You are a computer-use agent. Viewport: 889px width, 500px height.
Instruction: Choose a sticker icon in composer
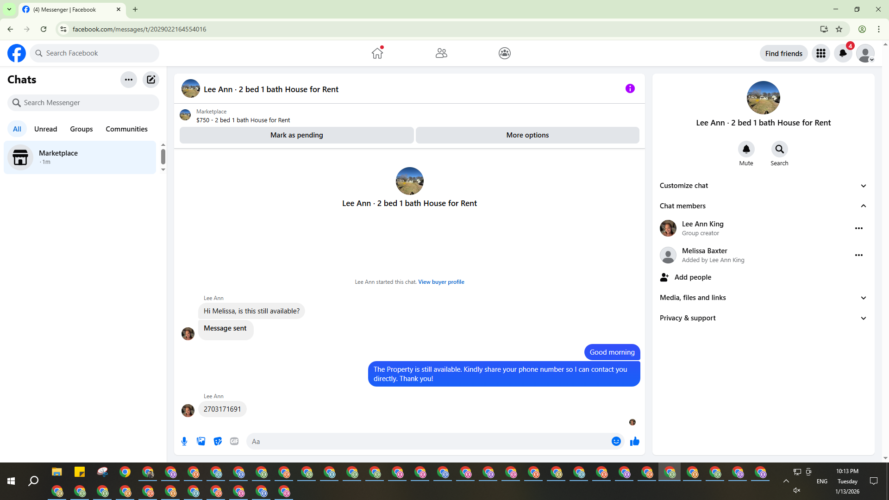pyautogui.click(x=218, y=441)
